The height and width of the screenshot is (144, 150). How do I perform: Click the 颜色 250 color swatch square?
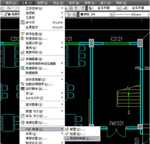click(82, 14)
